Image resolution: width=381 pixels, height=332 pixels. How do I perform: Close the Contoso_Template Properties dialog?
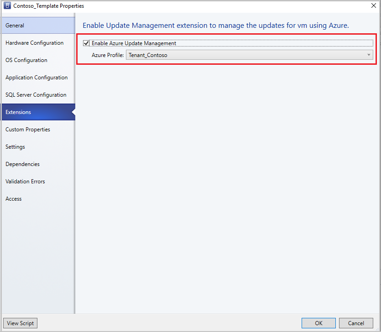(374, 5)
